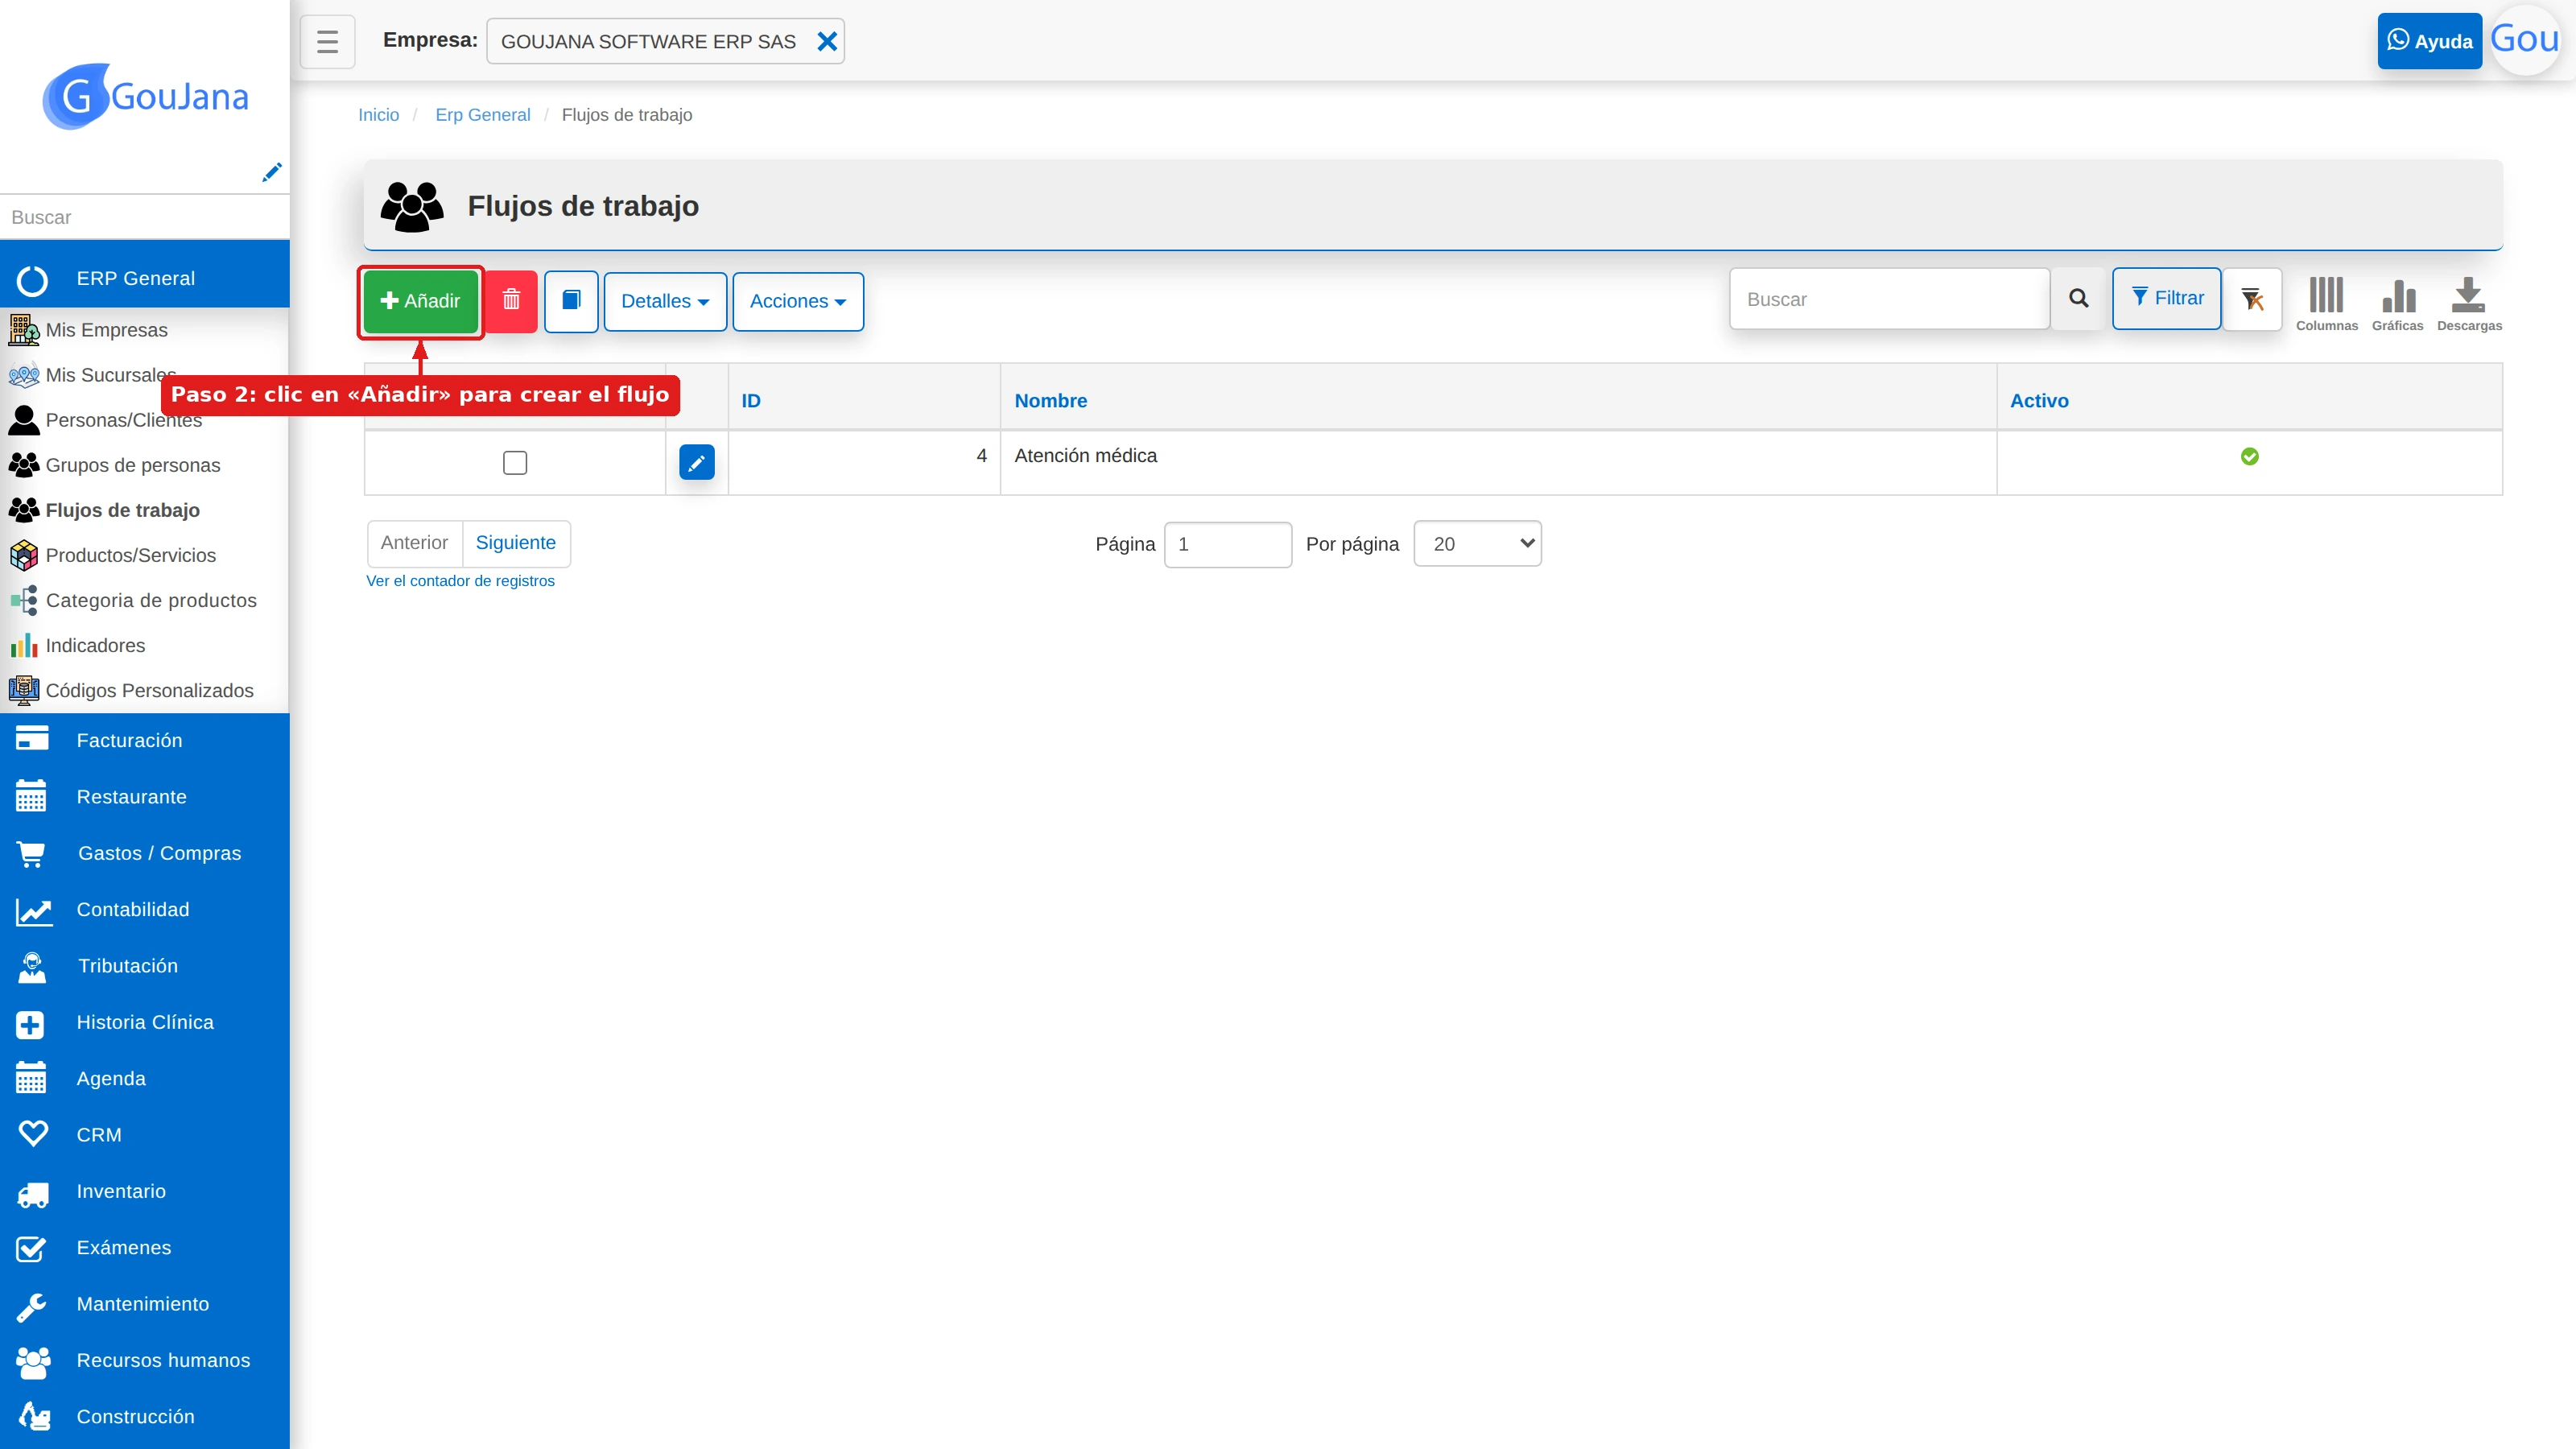Screen dimensions: 2576x1449
Task: Collapse the ERP General menu section
Action: pyautogui.click(x=145, y=278)
